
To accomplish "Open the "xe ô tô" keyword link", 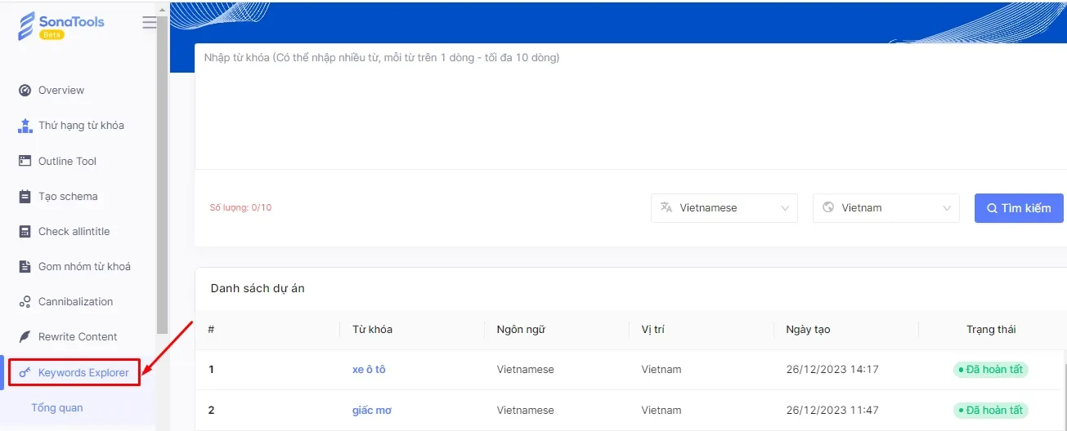I will point(369,370).
